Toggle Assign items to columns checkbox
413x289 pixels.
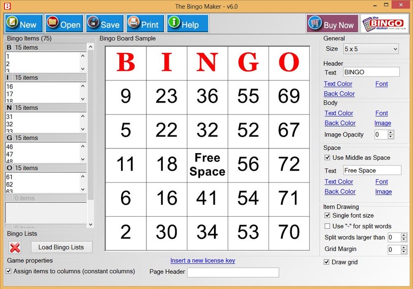click(8, 271)
